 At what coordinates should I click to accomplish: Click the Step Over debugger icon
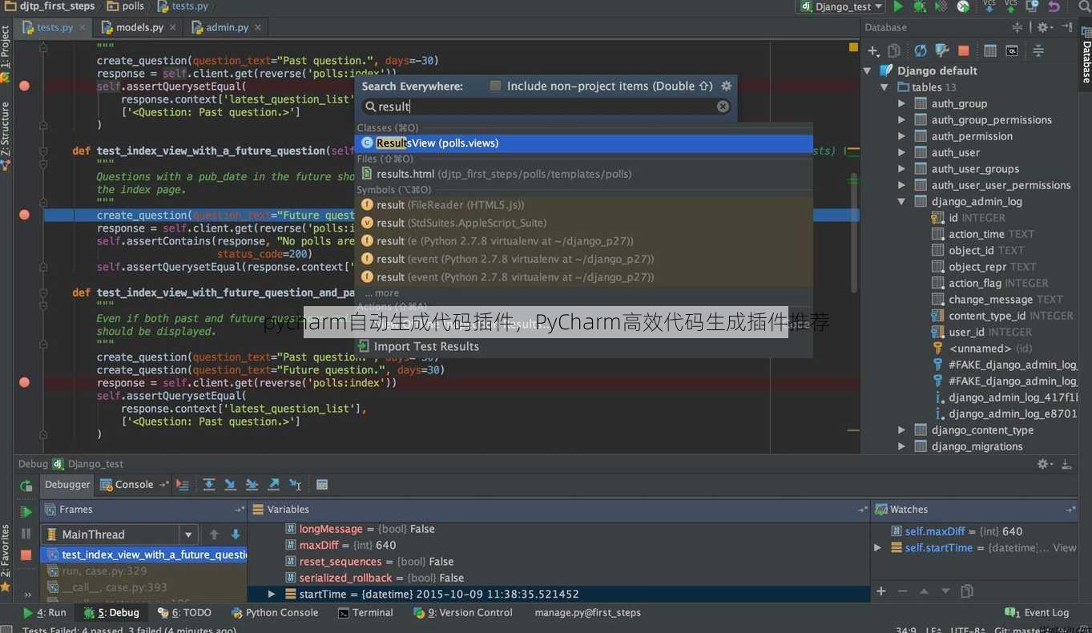209,485
